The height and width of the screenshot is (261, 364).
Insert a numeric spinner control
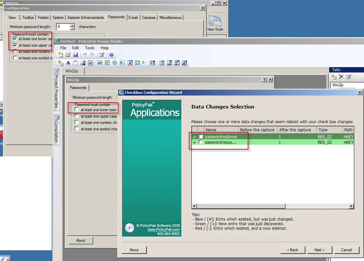click(x=137, y=63)
